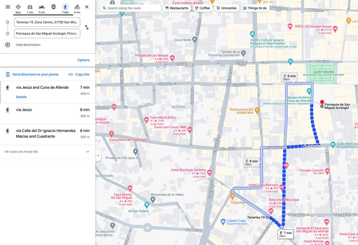Click the Hotel Casa Maricela pin

click(282, 188)
